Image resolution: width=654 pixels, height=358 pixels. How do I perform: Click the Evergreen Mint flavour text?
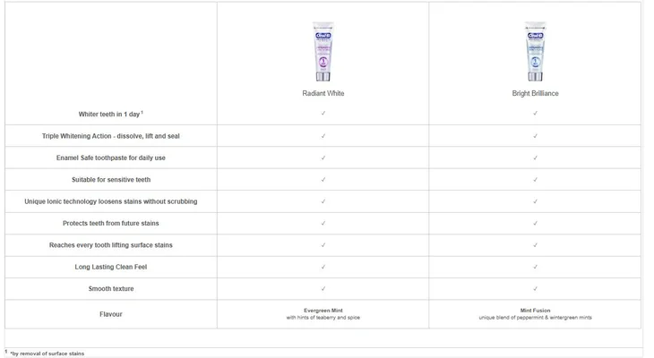(323, 311)
